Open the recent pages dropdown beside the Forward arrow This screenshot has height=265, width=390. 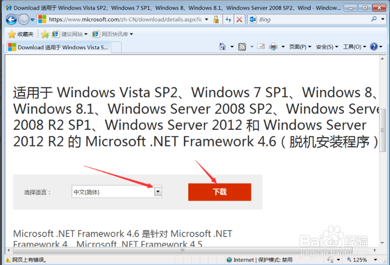[x=32, y=20]
